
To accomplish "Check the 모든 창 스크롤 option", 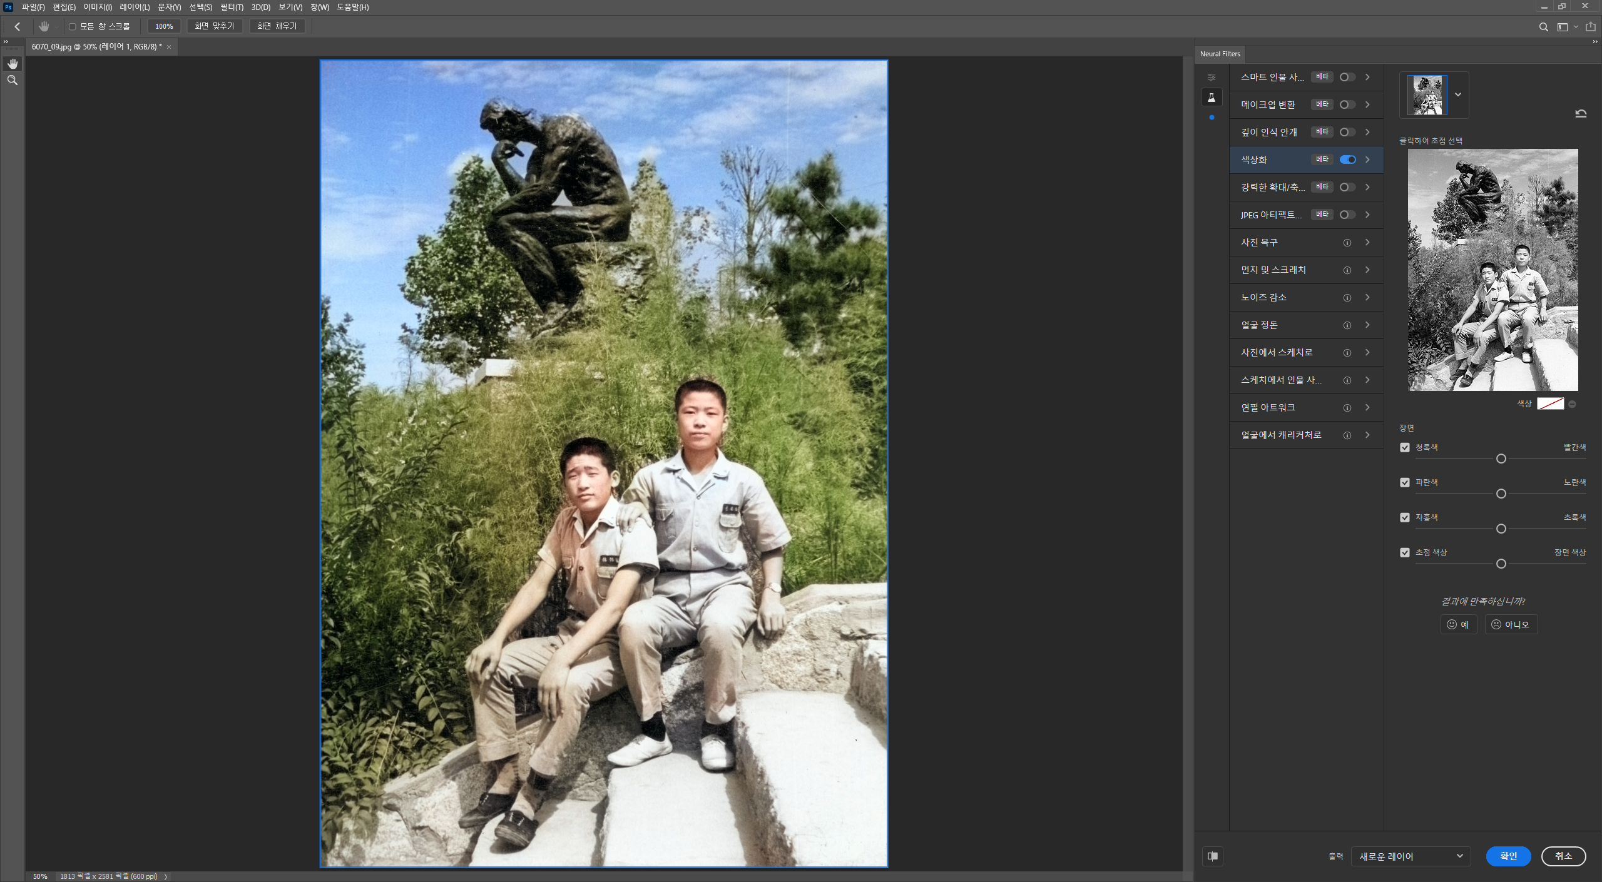I will click(x=73, y=27).
